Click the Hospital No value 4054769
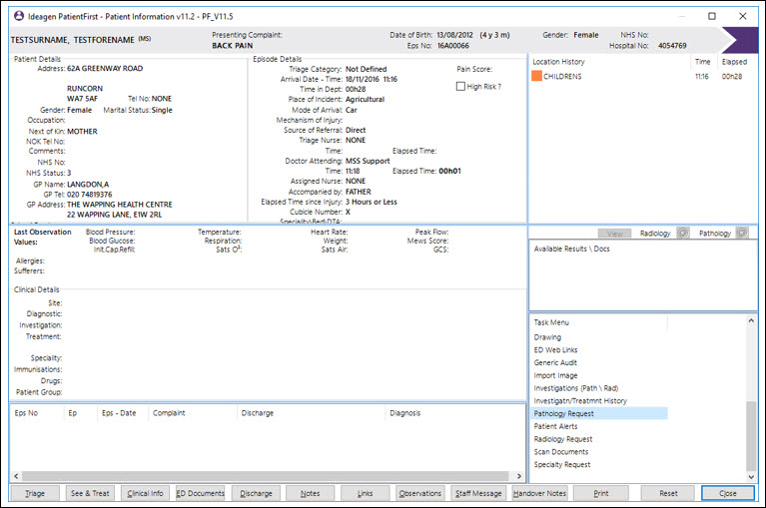The image size is (766, 508). tap(672, 45)
